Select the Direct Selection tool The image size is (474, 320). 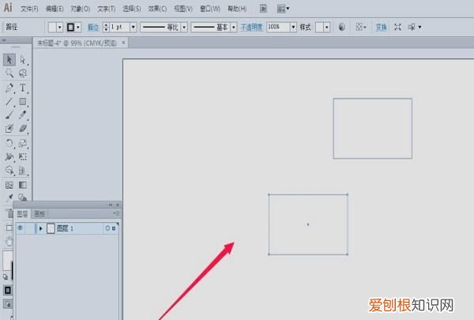(x=23, y=60)
